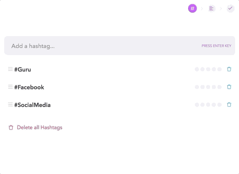Delete the #Guru hashtag with trash icon
This screenshot has height=174, width=239.
[x=229, y=69]
